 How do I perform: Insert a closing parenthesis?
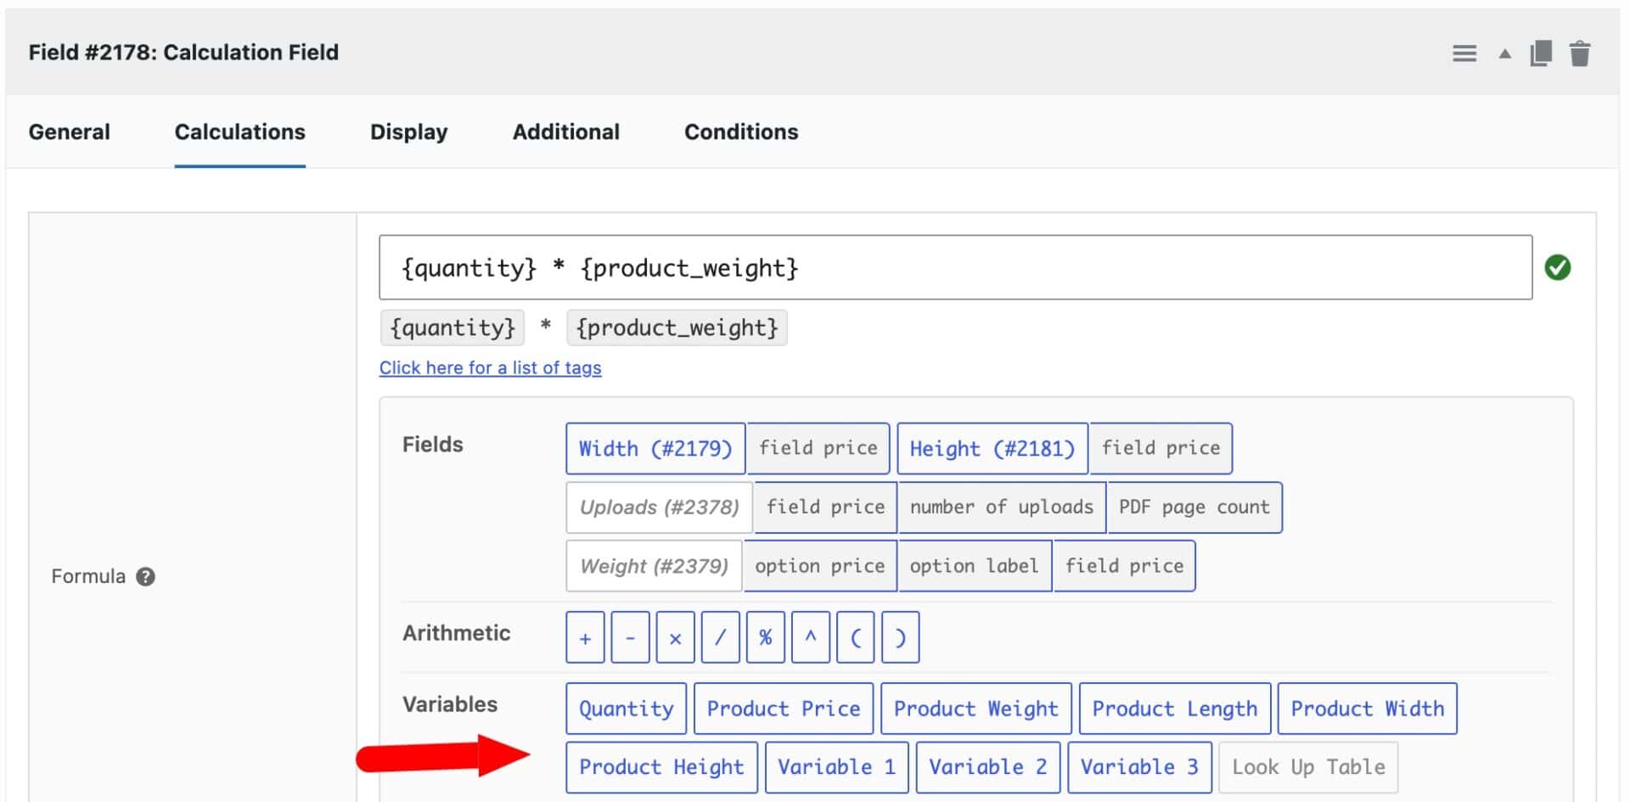[900, 637]
